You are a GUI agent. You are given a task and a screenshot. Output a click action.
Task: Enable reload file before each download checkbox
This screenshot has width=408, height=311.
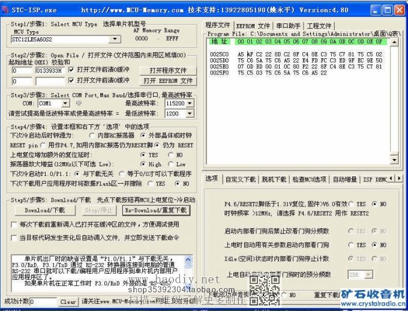click(14, 225)
